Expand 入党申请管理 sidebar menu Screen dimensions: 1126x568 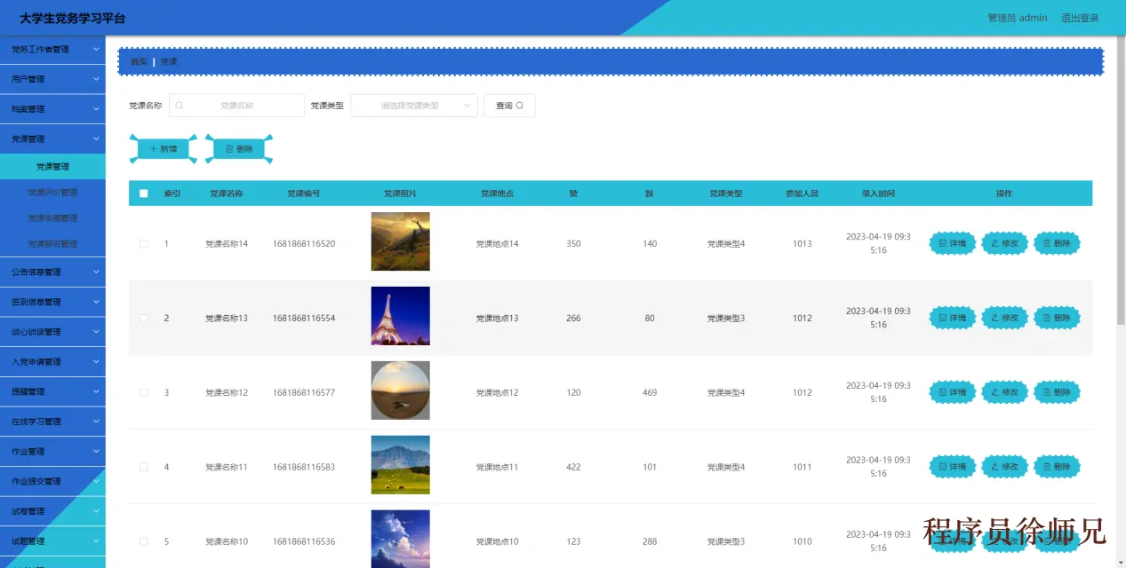[x=52, y=362]
